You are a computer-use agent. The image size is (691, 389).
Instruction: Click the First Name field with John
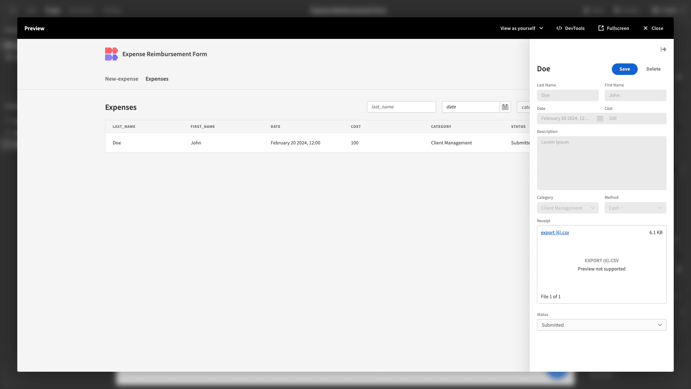tap(635, 95)
